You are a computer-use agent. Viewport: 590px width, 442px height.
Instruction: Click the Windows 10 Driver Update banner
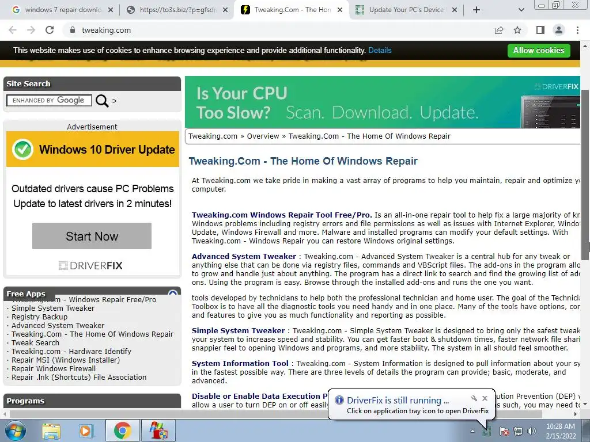tap(93, 149)
